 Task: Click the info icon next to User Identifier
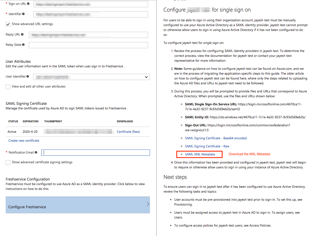28,77
